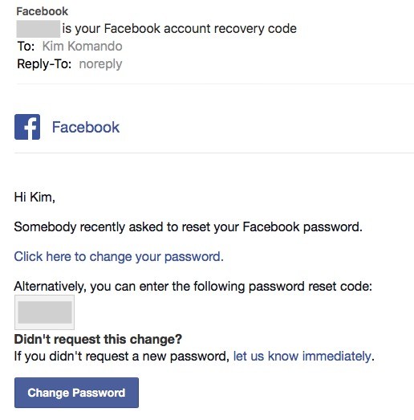Click the 'Hi Kim,' greeting line
414x420 pixels.
pyautogui.click(x=34, y=197)
